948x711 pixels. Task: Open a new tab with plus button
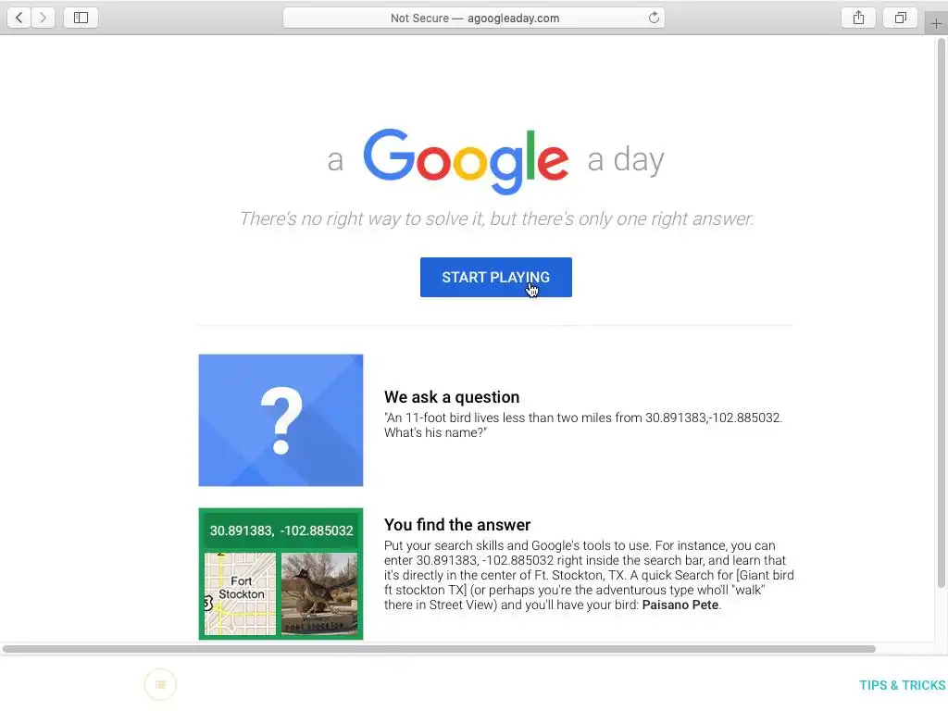936,23
